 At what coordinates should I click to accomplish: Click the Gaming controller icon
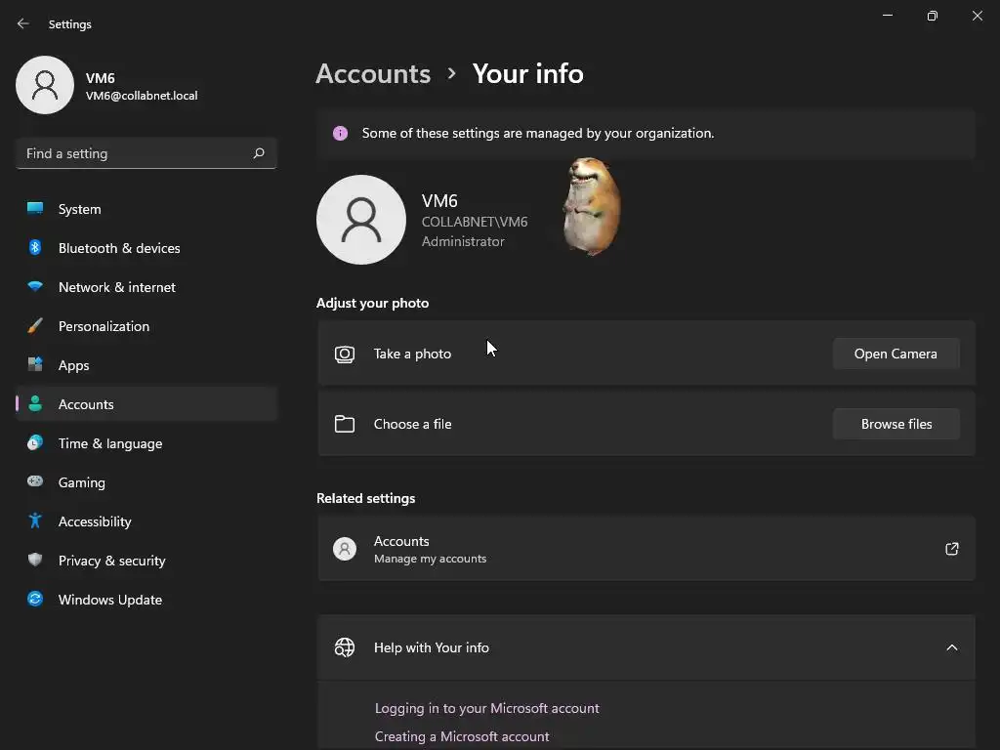[x=35, y=481]
